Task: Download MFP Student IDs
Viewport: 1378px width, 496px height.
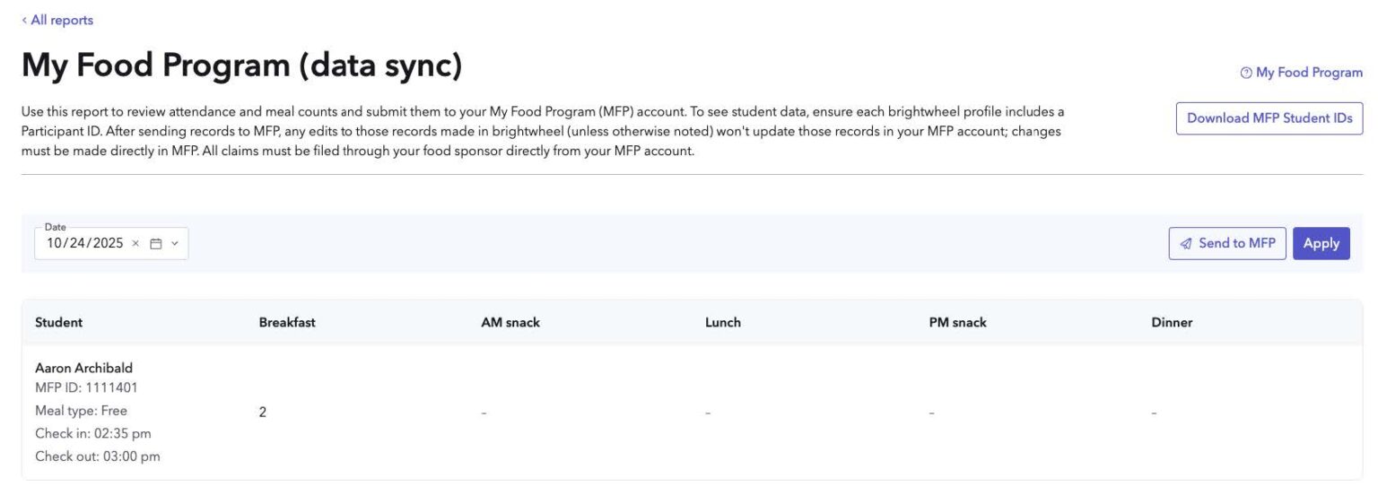Action: (1269, 118)
